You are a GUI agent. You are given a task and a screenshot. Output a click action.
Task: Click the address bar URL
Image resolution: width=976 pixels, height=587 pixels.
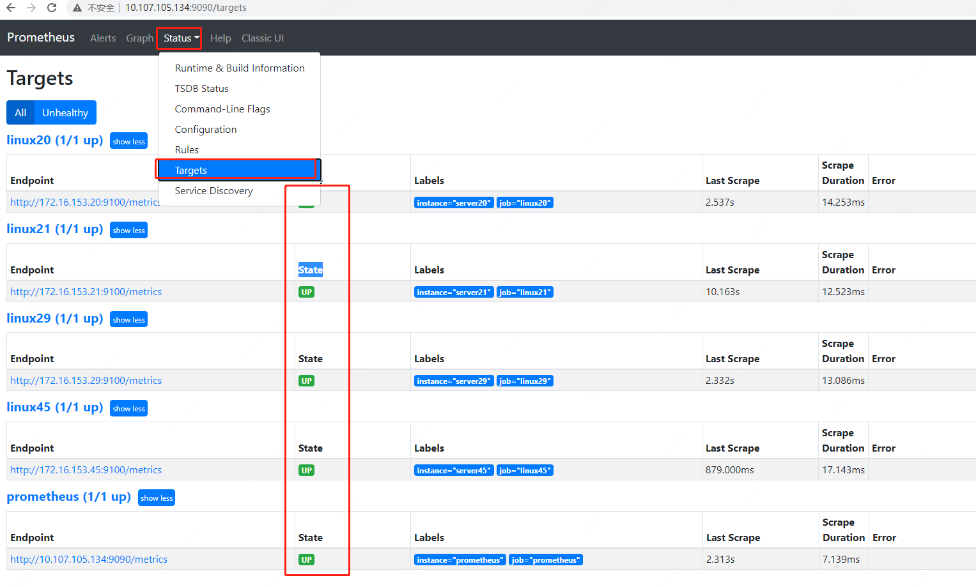coord(185,8)
